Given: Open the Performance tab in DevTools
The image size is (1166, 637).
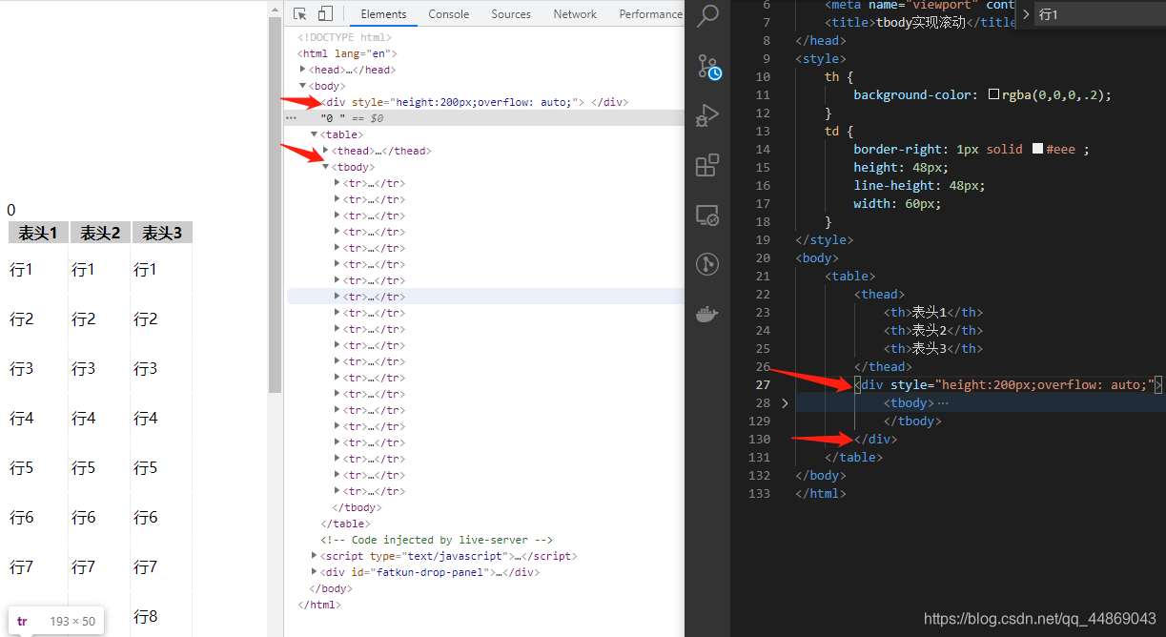Looking at the screenshot, I should point(650,13).
